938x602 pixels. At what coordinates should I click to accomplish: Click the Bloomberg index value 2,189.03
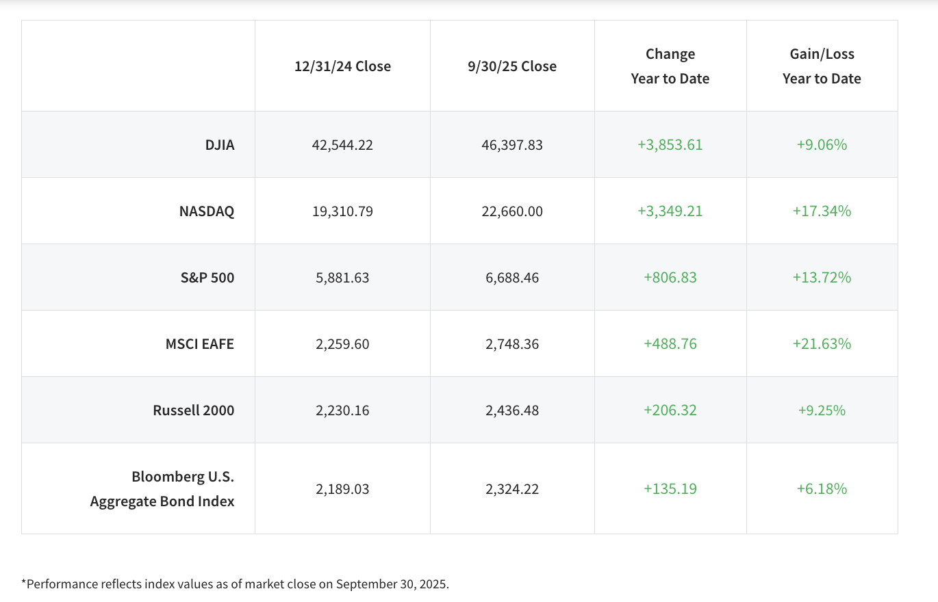coord(342,489)
